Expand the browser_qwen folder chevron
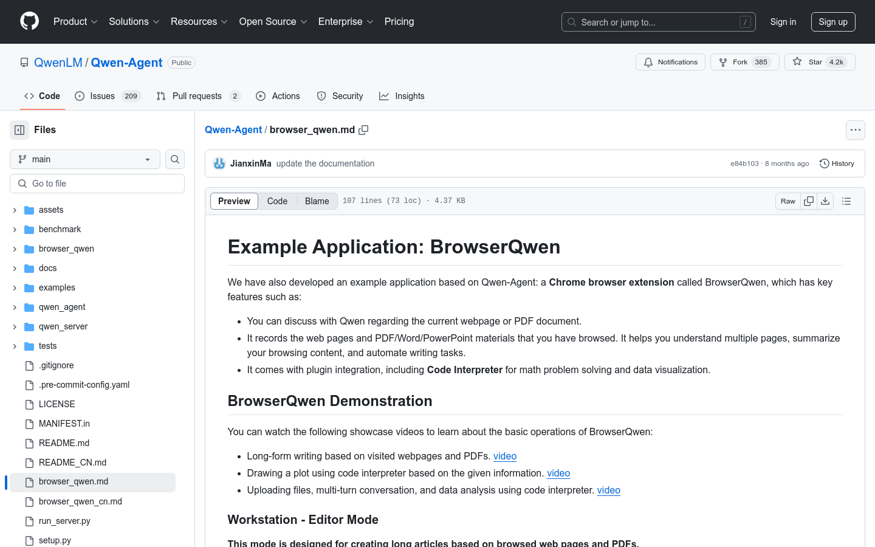 15,249
